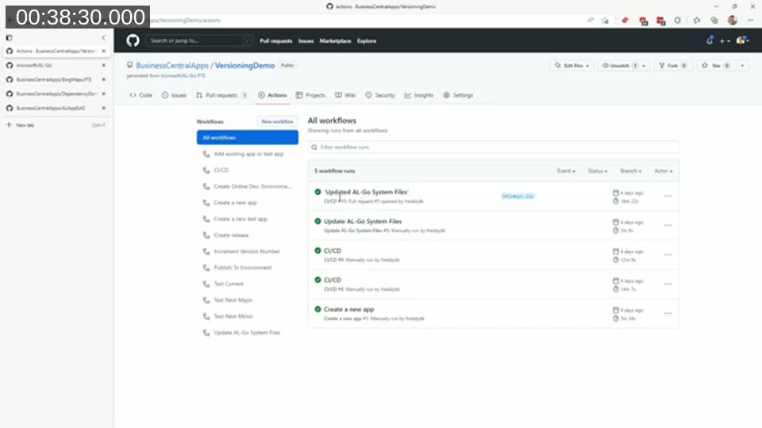
Task: Open the Actor filter dropdown
Action: click(x=664, y=171)
